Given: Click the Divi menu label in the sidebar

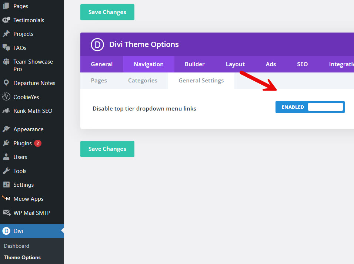Looking at the screenshot, I should click(18, 231).
